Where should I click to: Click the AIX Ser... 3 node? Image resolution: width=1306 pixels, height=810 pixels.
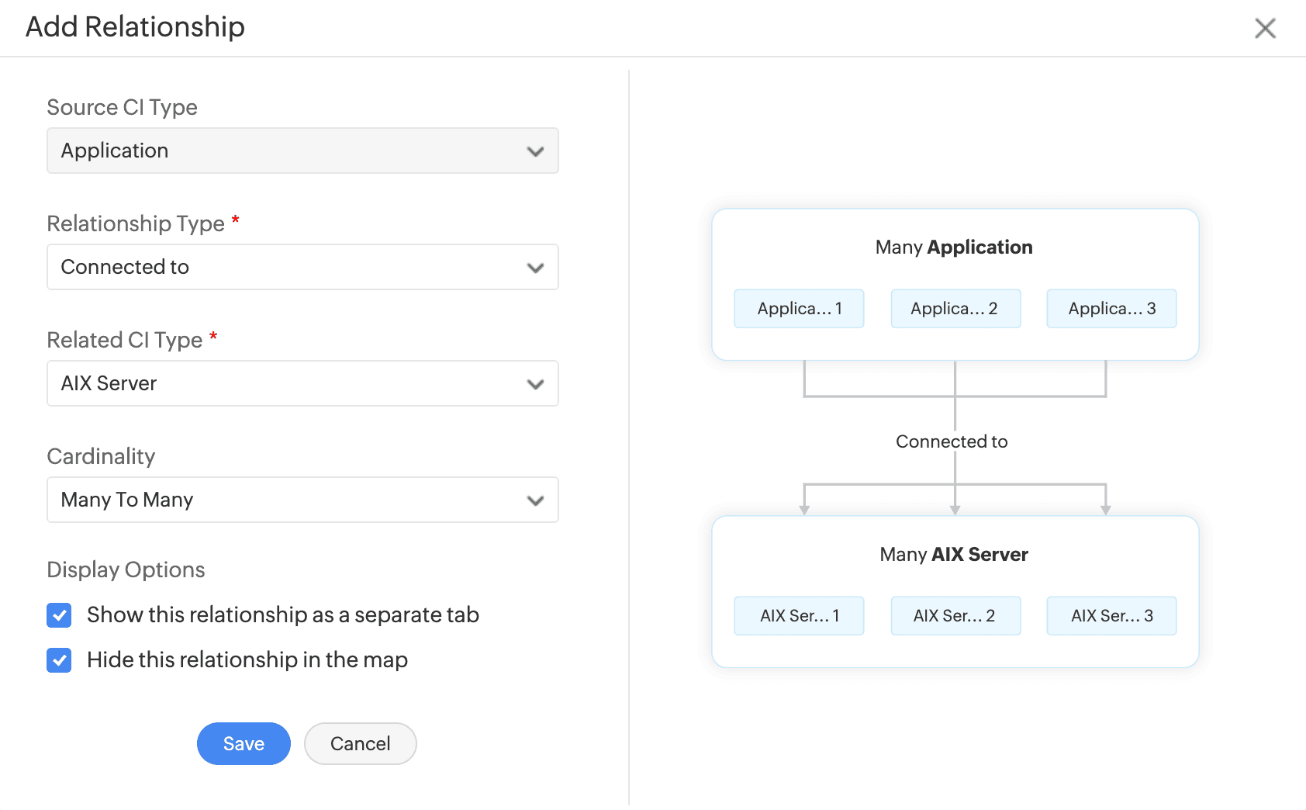pyautogui.click(x=1111, y=616)
